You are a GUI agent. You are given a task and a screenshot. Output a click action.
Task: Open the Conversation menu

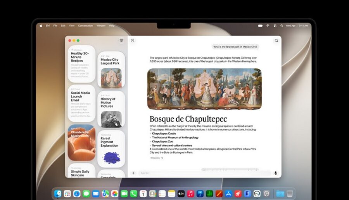coord(85,26)
